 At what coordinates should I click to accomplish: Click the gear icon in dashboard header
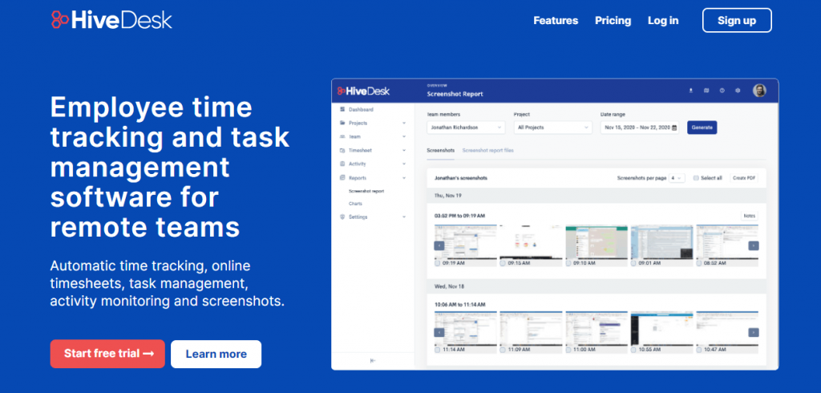click(738, 91)
